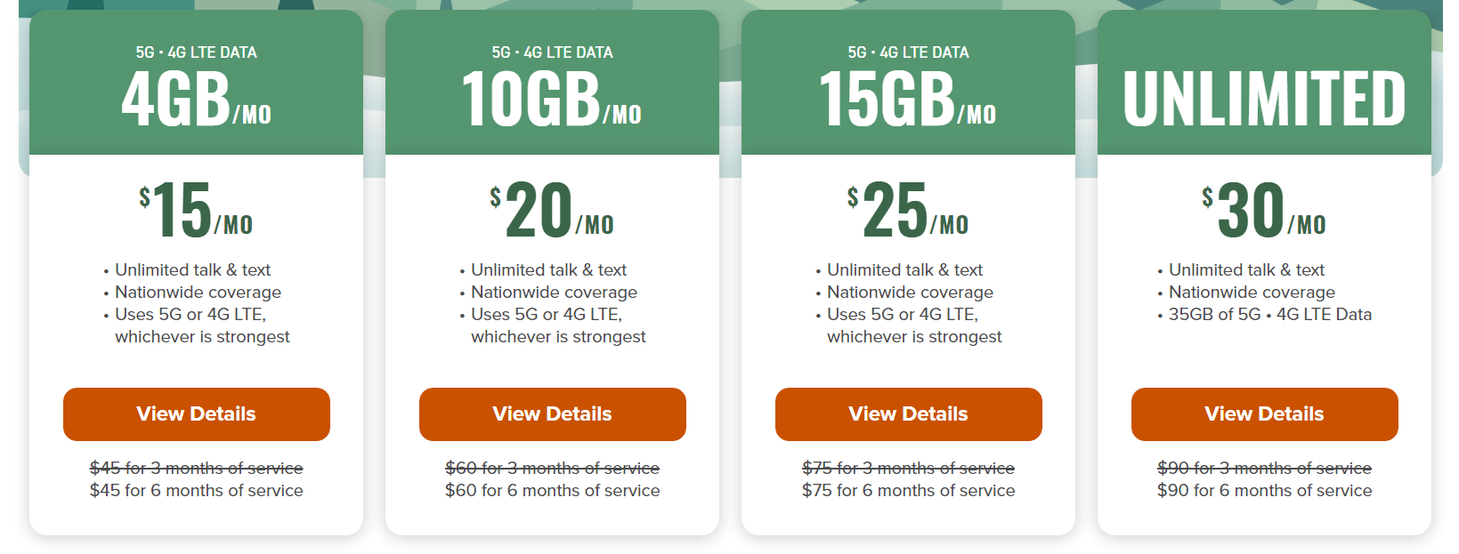Click "35GB of 5G • 4G LTE Data" bullet
Image resolution: width=1459 pixels, height=554 pixels.
[x=1269, y=315]
